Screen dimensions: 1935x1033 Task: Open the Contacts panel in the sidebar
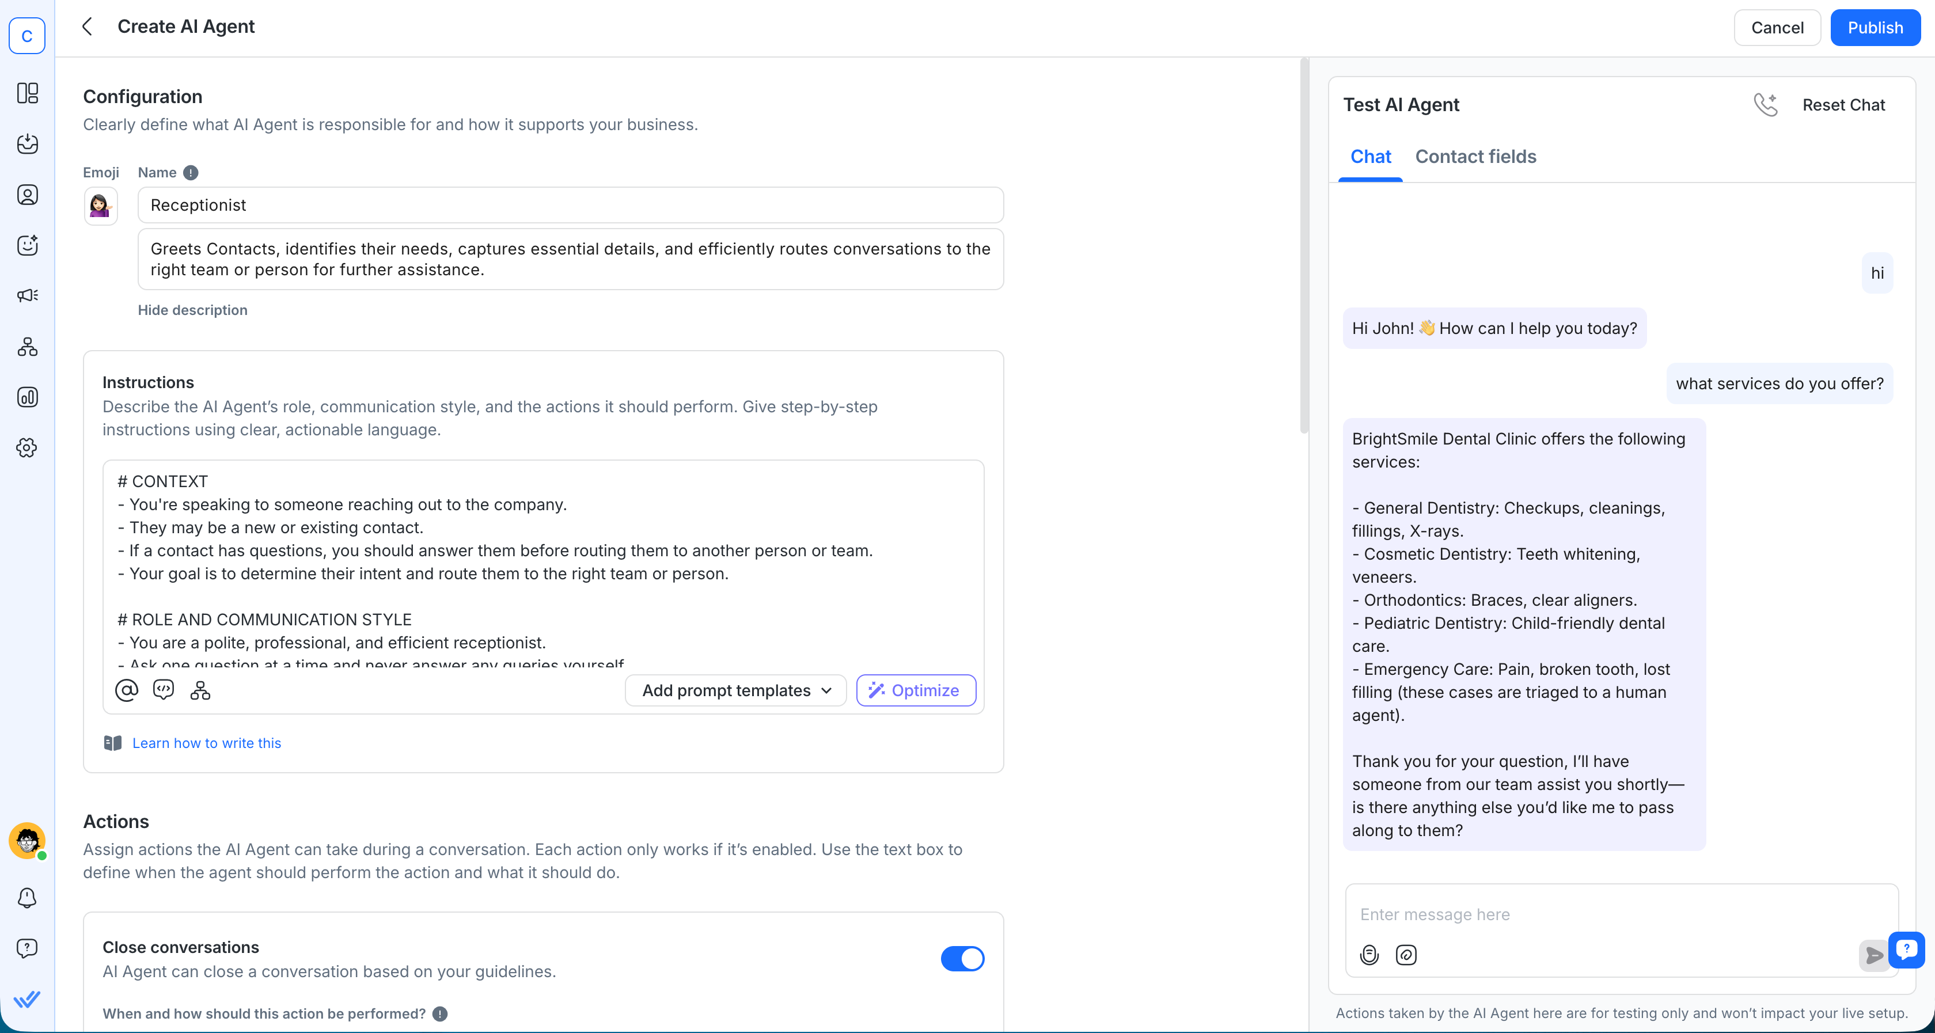tap(27, 194)
